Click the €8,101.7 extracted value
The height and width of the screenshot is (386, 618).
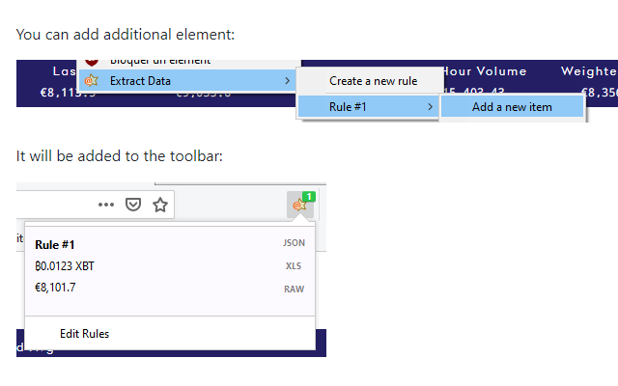[x=55, y=288]
